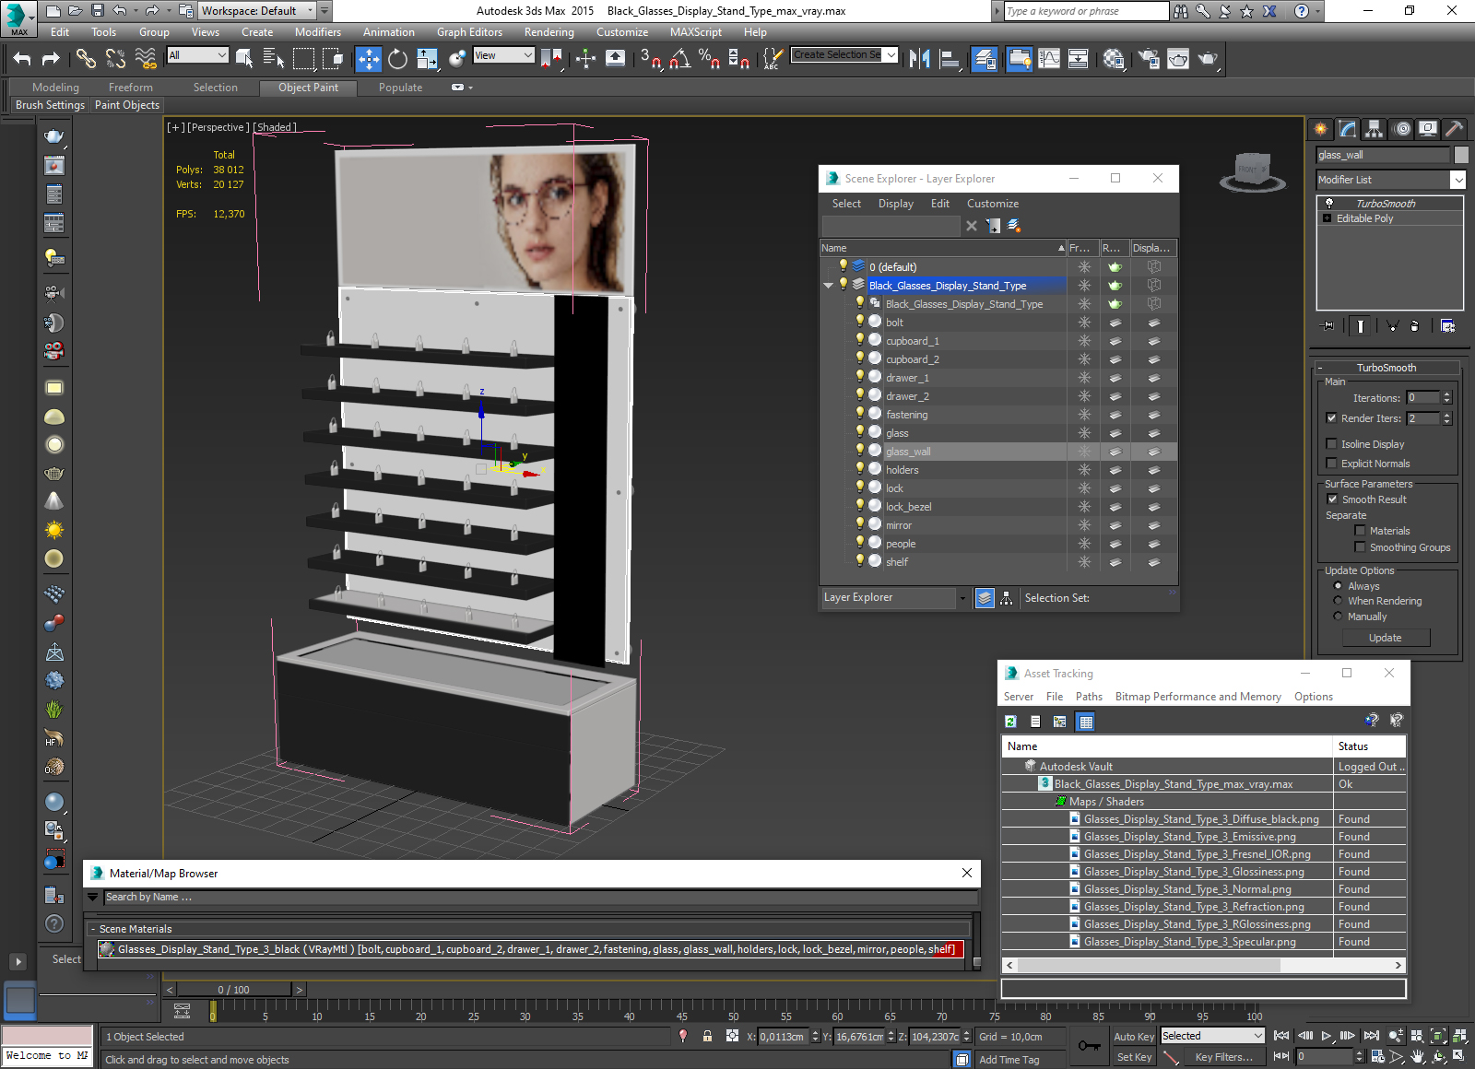The image size is (1475, 1069).
Task: Open Render Setup teapot icon
Action: pyautogui.click(x=1149, y=59)
